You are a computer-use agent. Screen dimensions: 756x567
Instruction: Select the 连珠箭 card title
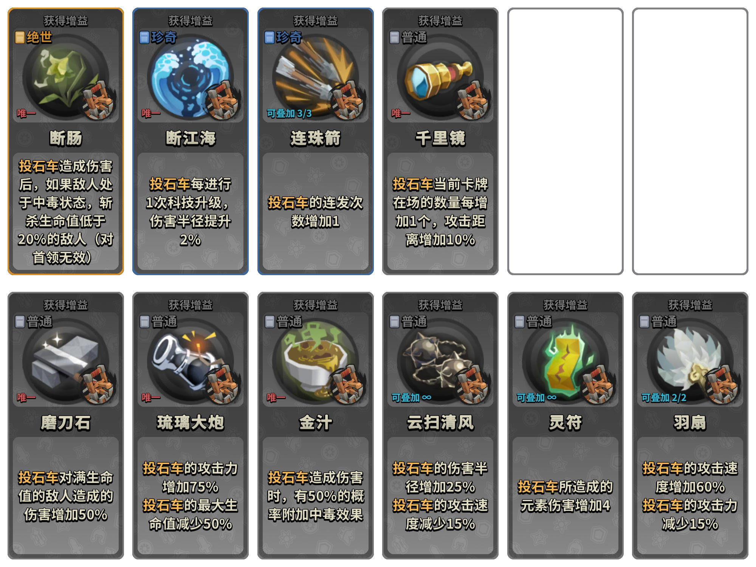coord(315,138)
